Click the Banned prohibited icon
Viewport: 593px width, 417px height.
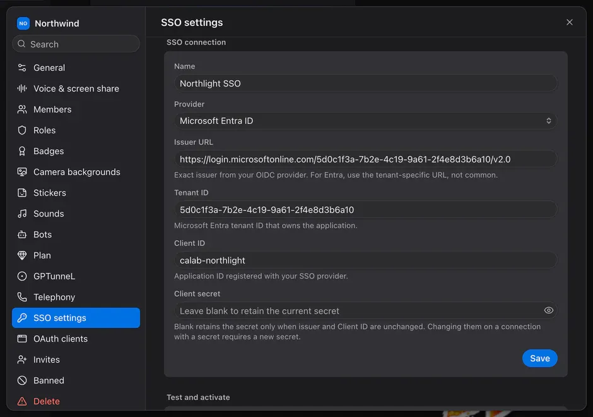pos(22,380)
